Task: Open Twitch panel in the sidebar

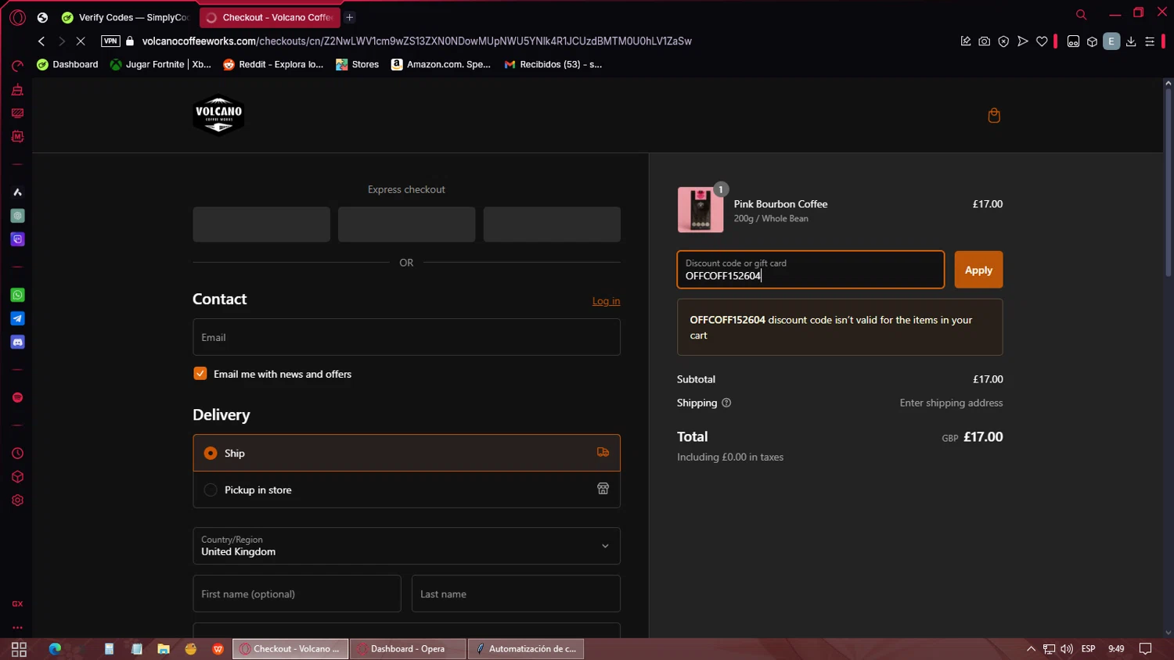Action: (17, 239)
